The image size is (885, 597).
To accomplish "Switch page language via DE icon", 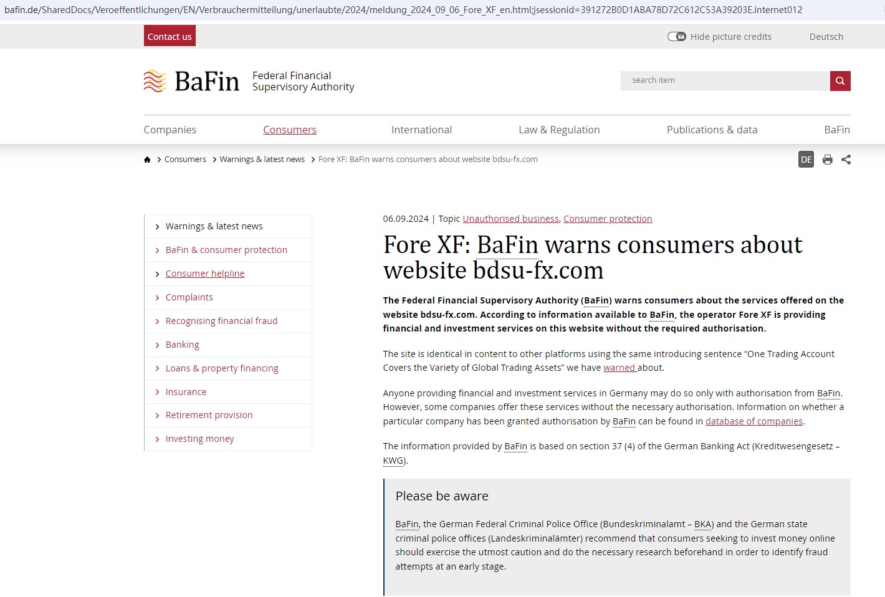I will [x=806, y=160].
